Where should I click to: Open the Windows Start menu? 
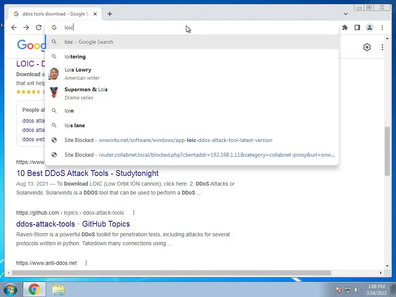[10, 289]
